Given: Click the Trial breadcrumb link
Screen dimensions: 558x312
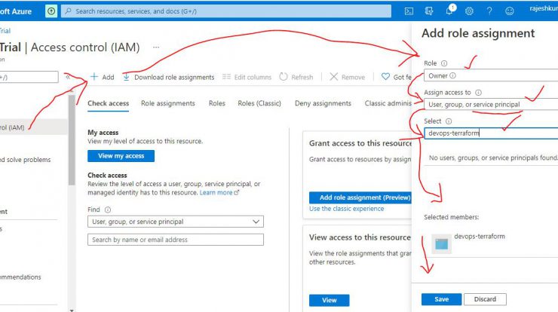Looking at the screenshot, I should point(5,31).
